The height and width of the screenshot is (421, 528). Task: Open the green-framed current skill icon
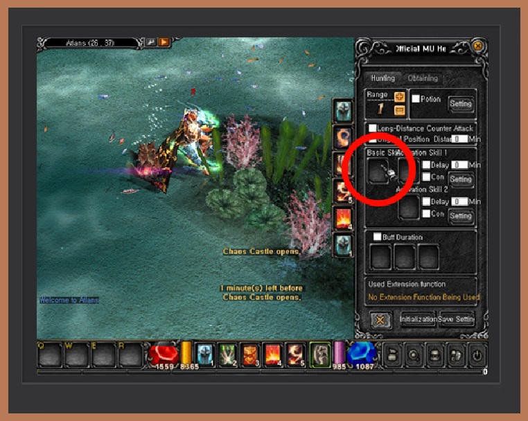[x=320, y=355]
